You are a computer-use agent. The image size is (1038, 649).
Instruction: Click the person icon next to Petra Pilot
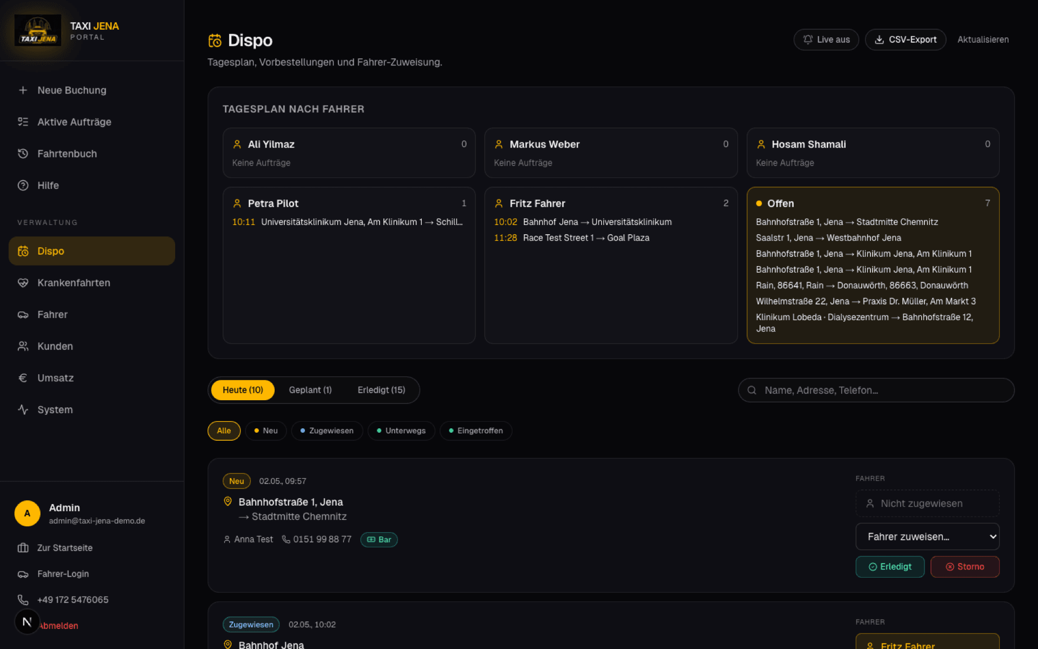click(x=237, y=203)
